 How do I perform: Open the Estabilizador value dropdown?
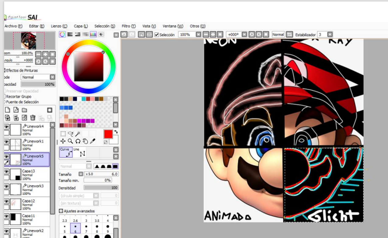pos(330,34)
